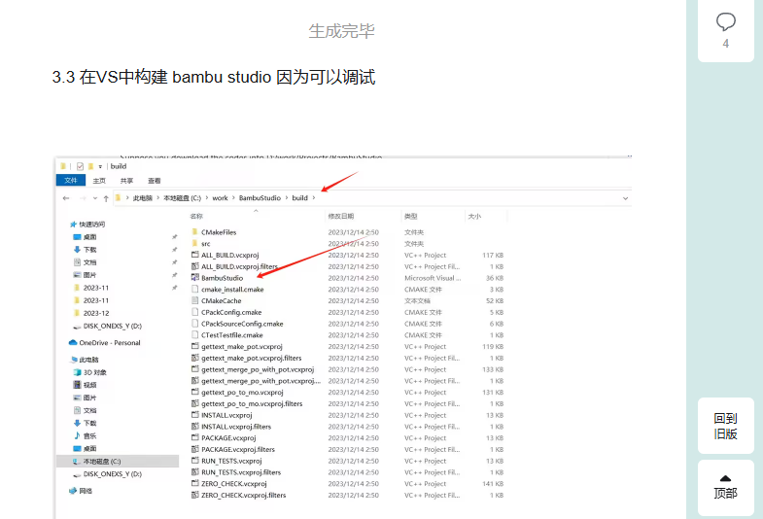Select PACKAGE.vcxproj.filters file

tap(238, 449)
